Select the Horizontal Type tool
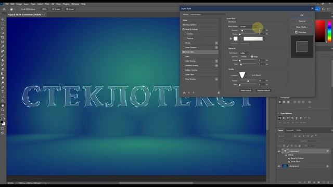333x187 pixels. tap(3, 91)
